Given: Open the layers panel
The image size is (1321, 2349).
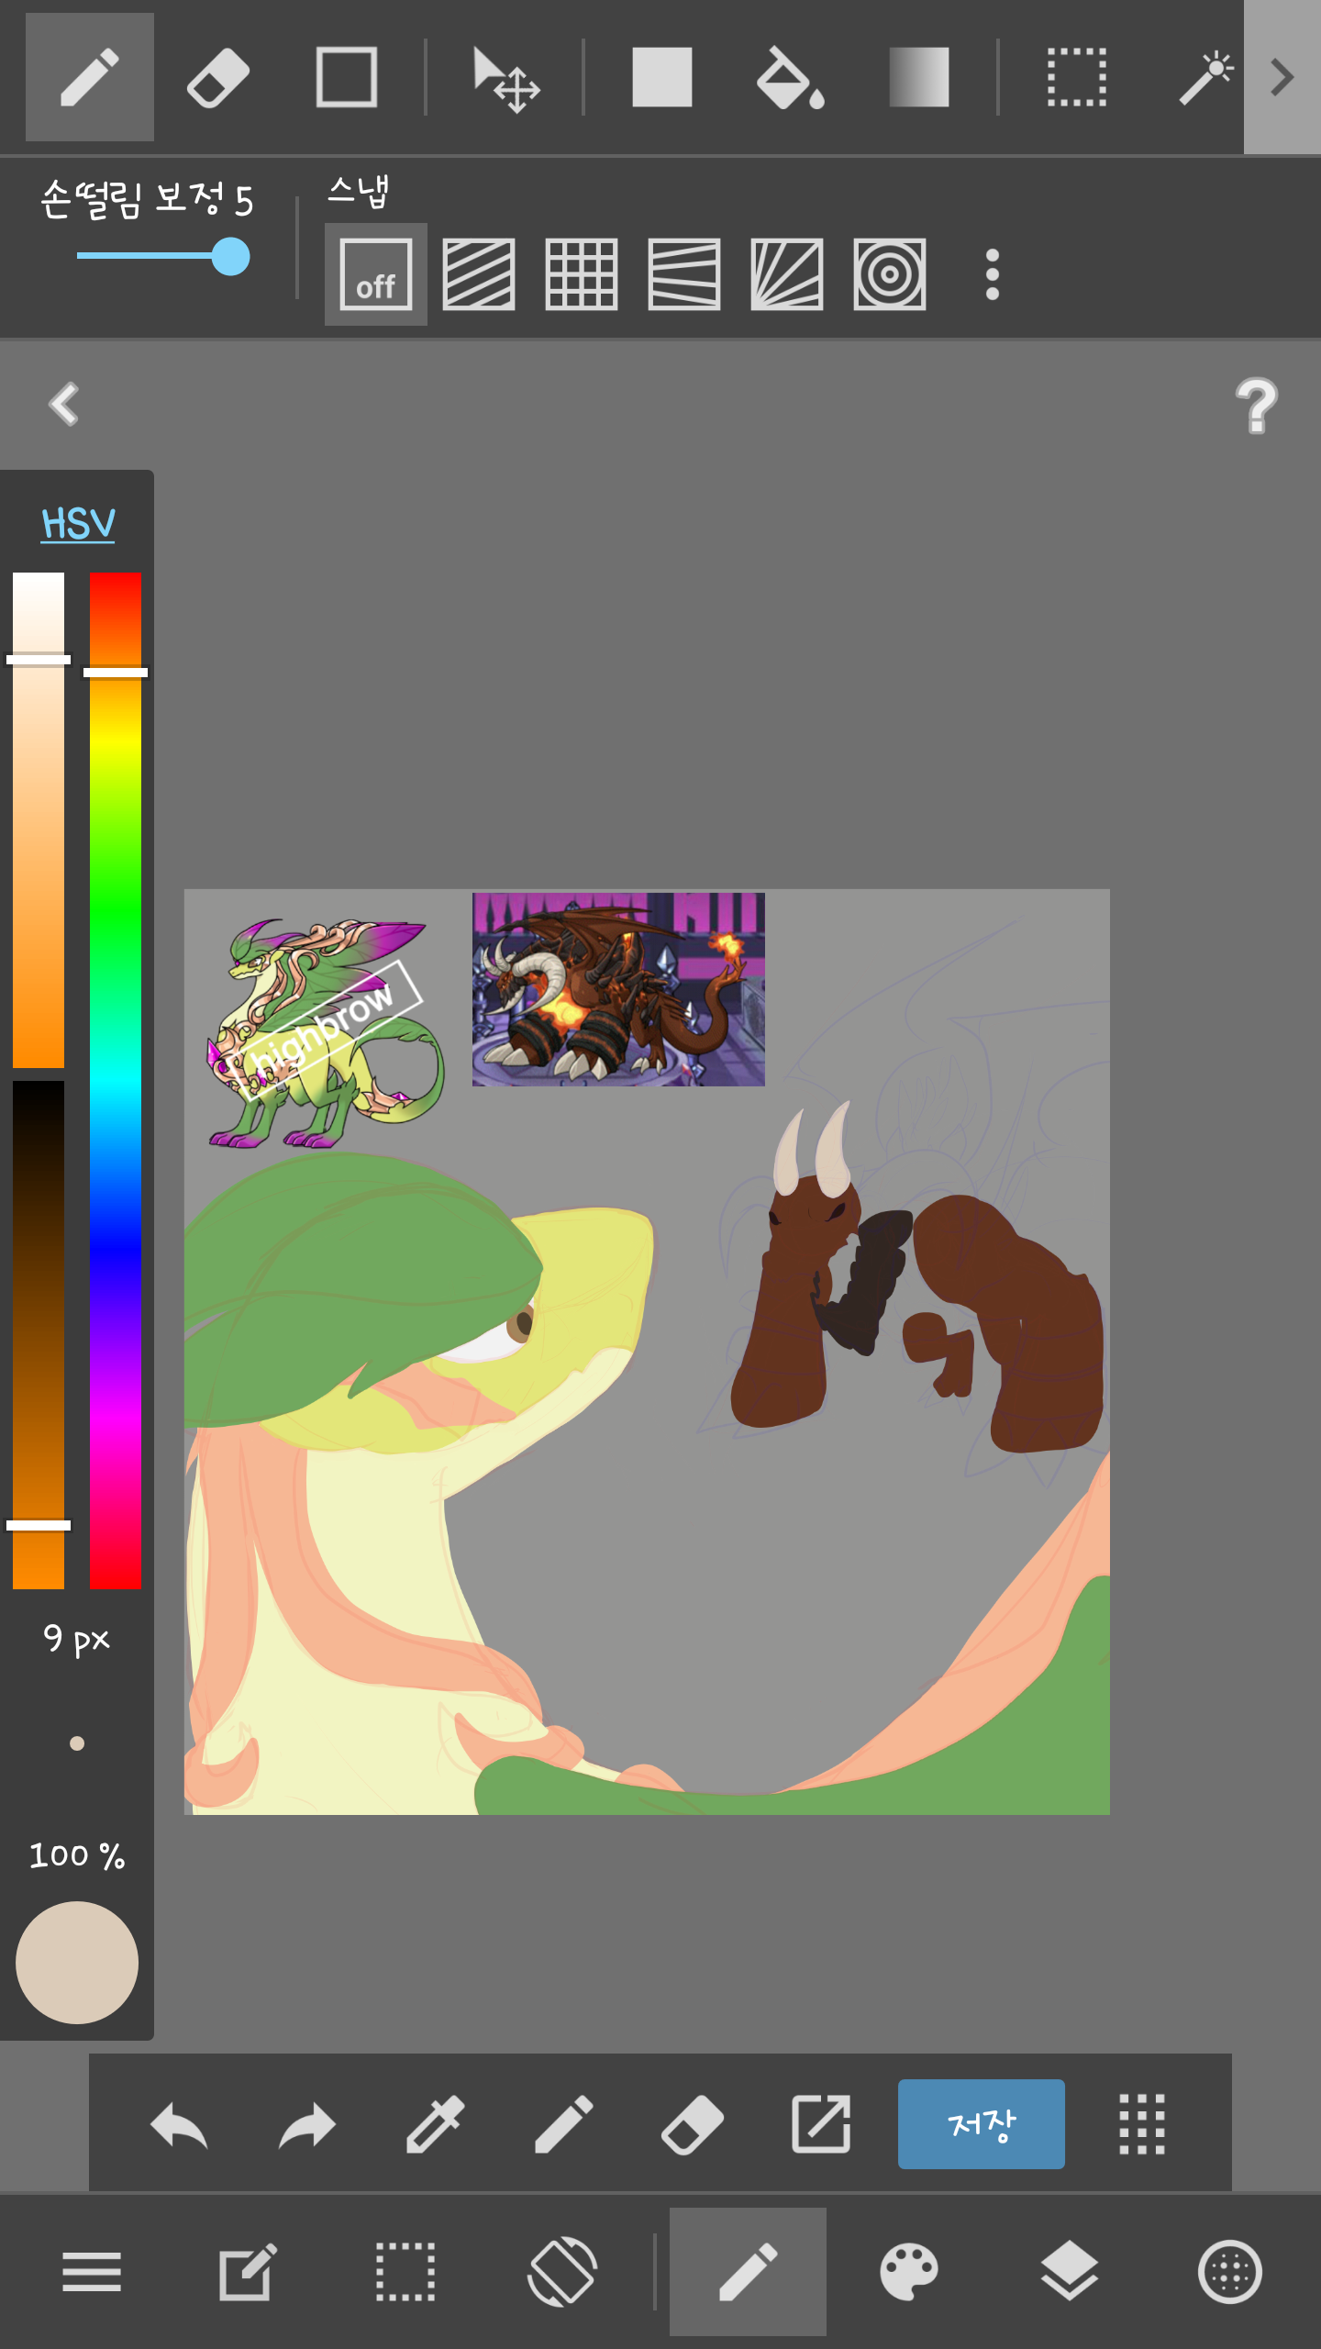Looking at the screenshot, I should click(x=1070, y=2272).
